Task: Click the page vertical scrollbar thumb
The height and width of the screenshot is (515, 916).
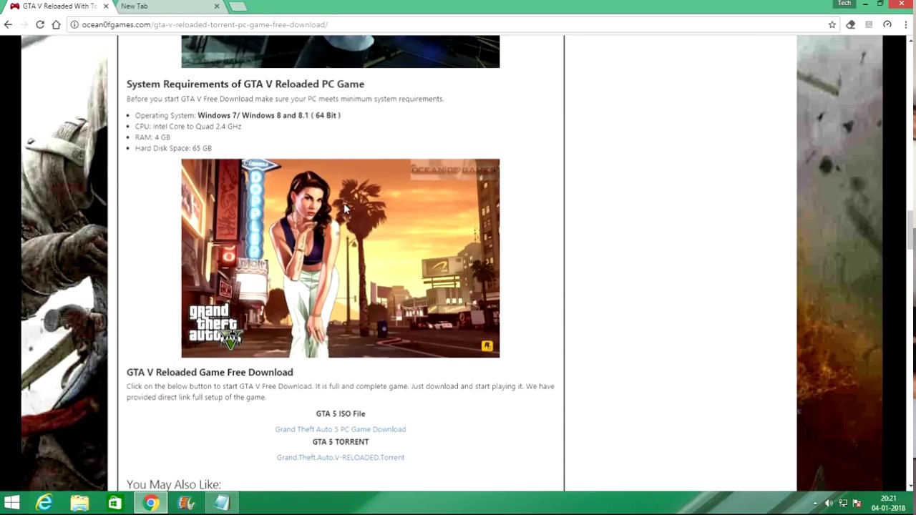Action: [911, 230]
